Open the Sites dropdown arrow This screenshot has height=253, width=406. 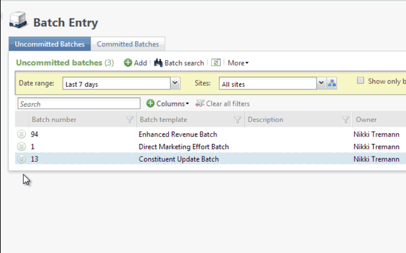(321, 83)
